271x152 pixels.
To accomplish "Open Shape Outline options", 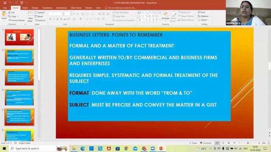I will (x=186, y=16).
